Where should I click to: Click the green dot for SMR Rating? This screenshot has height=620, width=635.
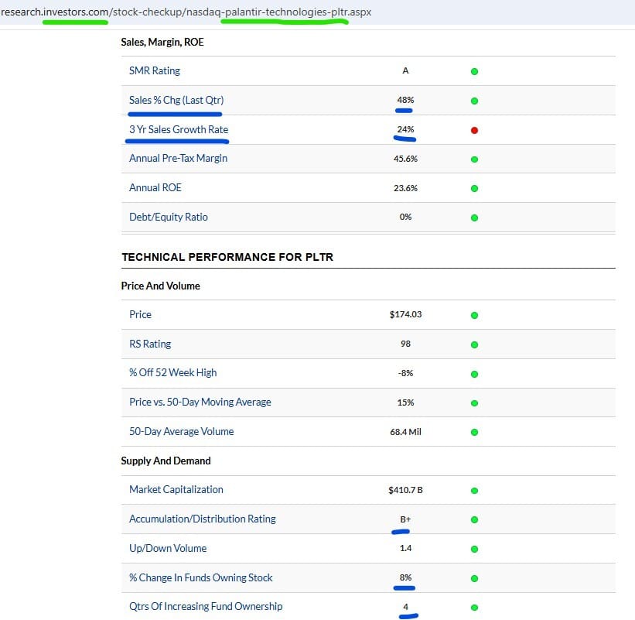[x=474, y=72]
